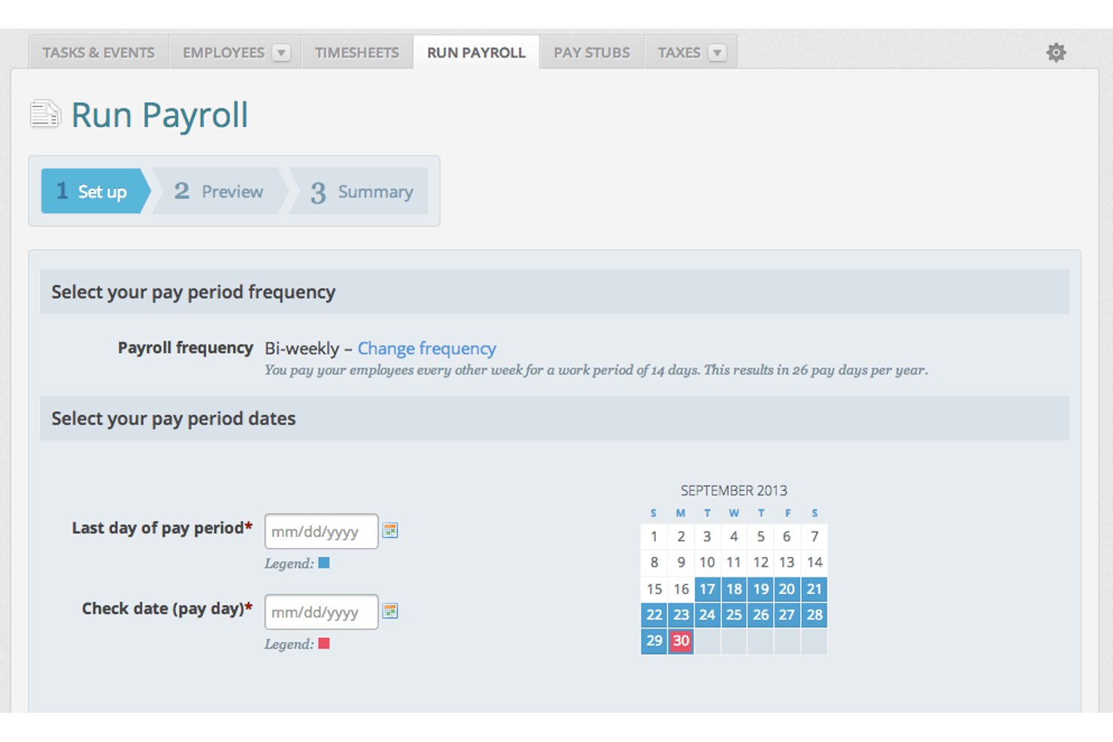1113x742 pixels.
Task: Focus the Check date (pay day) field
Action: click(x=321, y=612)
